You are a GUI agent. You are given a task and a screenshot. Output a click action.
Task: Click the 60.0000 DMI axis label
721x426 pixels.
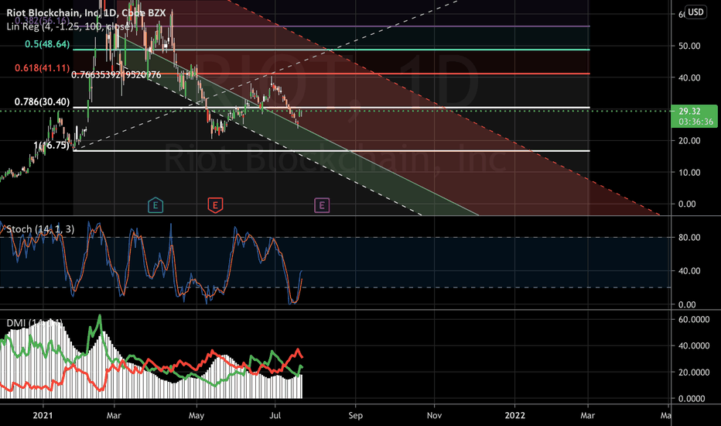[694, 319]
